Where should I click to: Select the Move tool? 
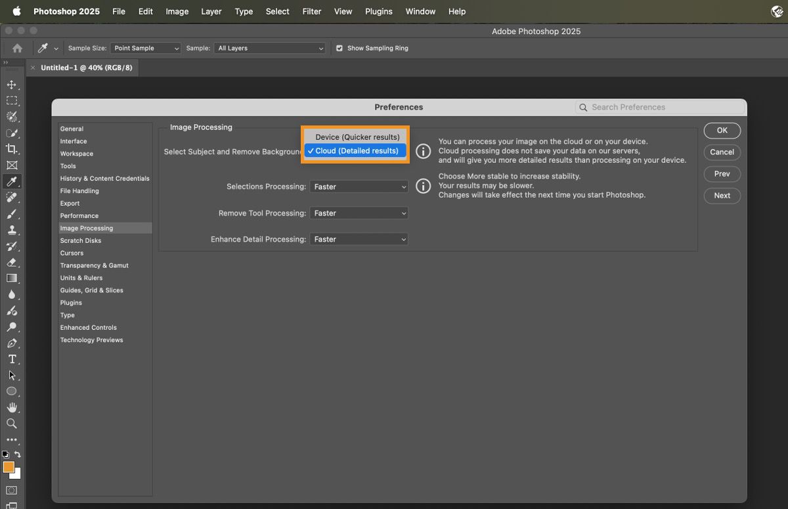pos(12,84)
